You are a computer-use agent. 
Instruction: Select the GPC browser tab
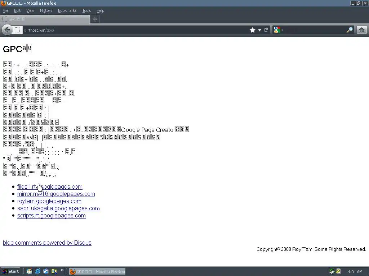tap(45, 19)
